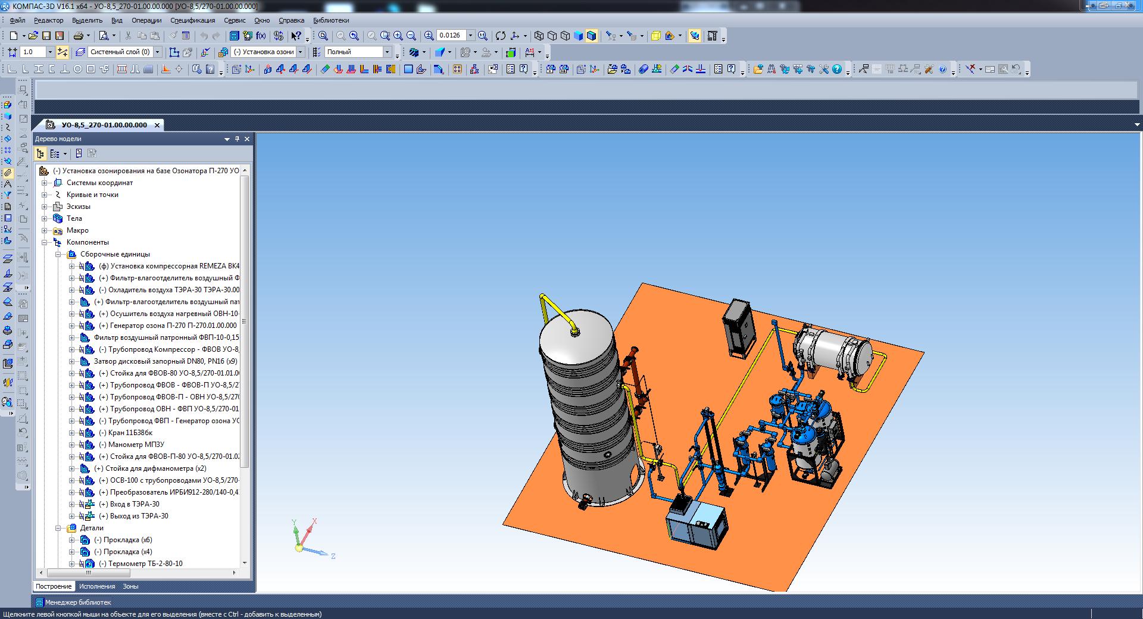Expand the Эскизы tree node

point(44,207)
